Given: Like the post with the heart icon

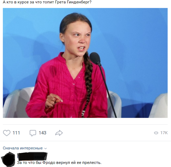Looking at the screenshot, I should tap(7, 133).
